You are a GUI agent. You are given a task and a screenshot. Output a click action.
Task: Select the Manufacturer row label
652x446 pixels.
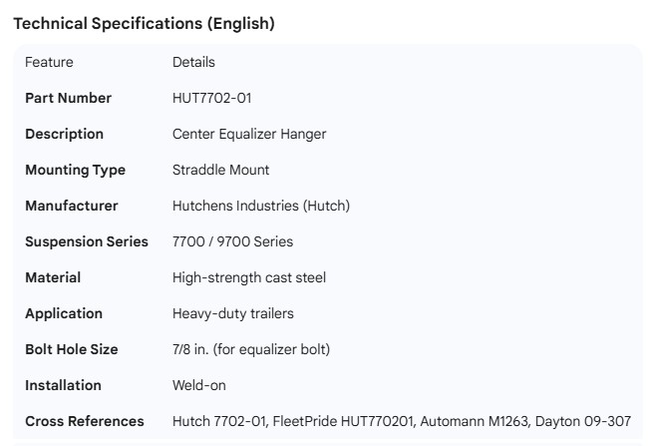tap(71, 206)
